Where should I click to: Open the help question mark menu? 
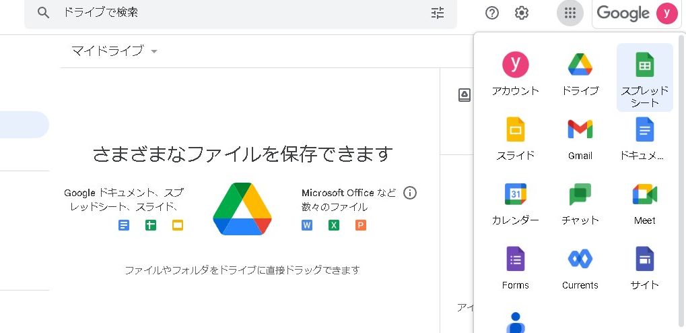[492, 13]
